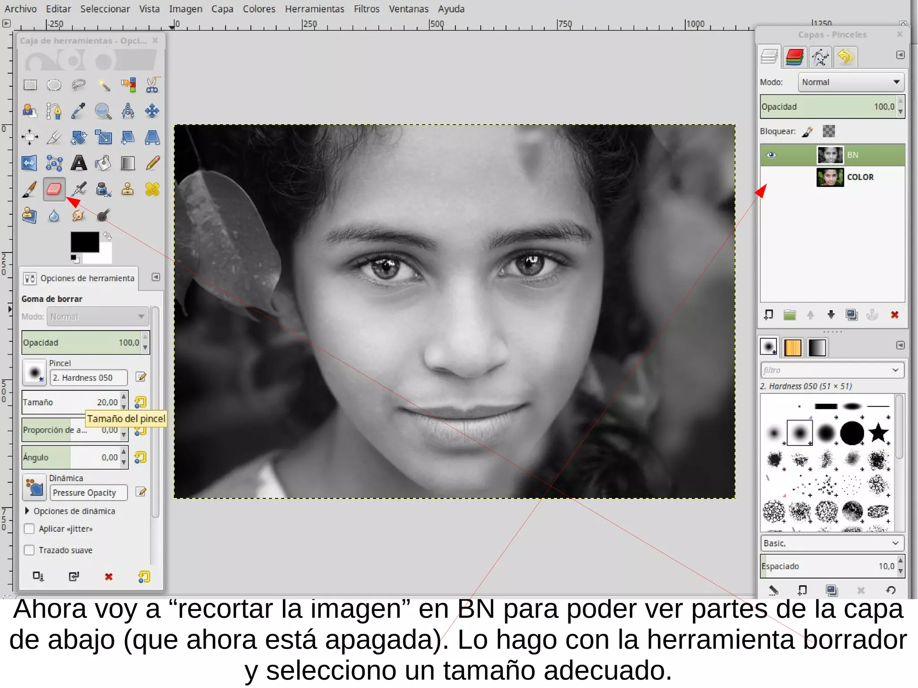918x688 pixels.
Task: Open the Colores menu
Action: click(x=259, y=9)
